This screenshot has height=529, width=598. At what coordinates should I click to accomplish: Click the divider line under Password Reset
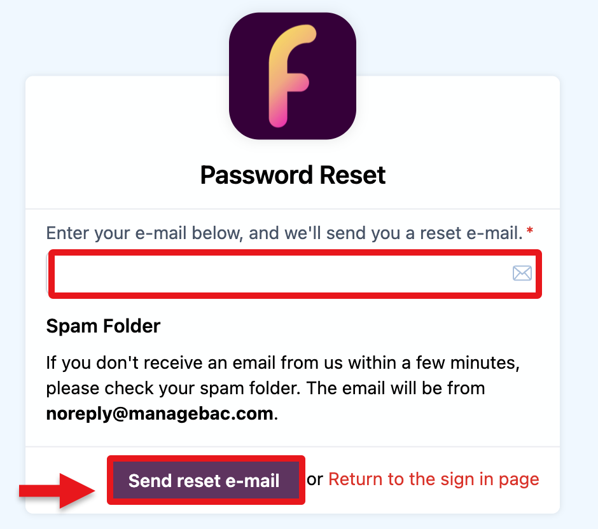point(293,209)
